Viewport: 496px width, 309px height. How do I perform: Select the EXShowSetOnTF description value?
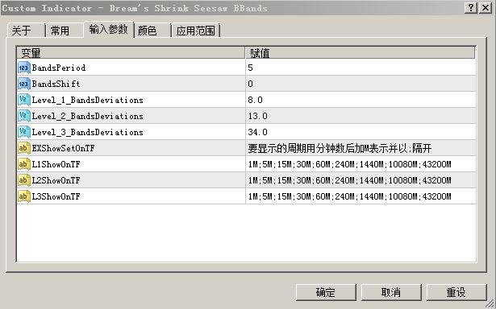(x=340, y=148)
